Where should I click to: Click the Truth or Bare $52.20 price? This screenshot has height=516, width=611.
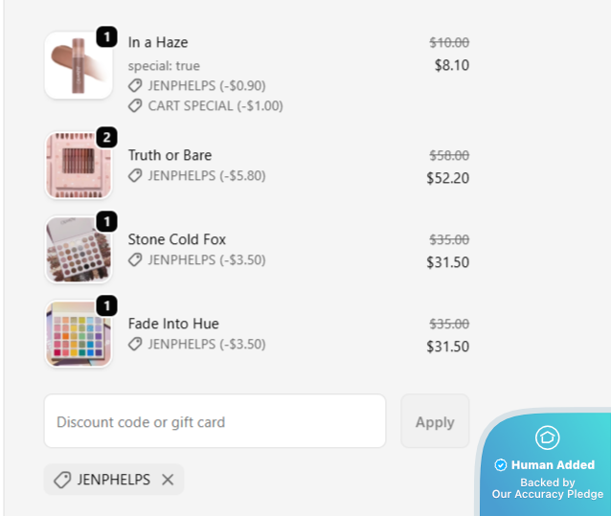[448, 177]
